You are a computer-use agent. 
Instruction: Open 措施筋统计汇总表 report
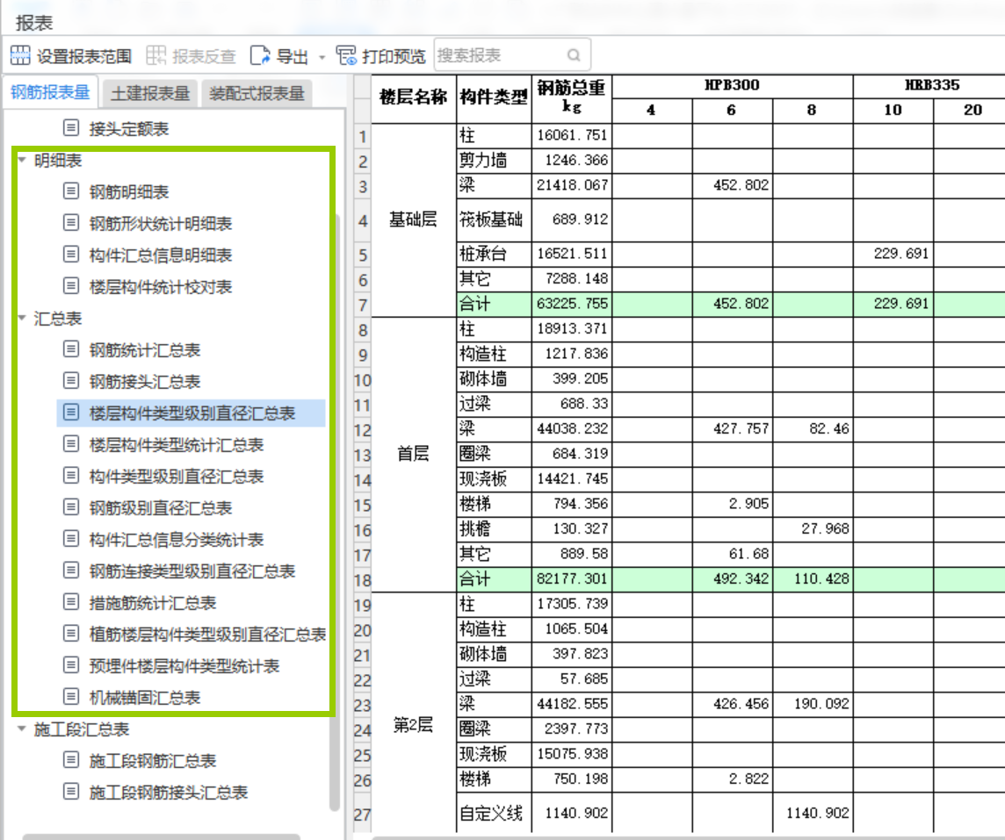[x=153, y=602]
